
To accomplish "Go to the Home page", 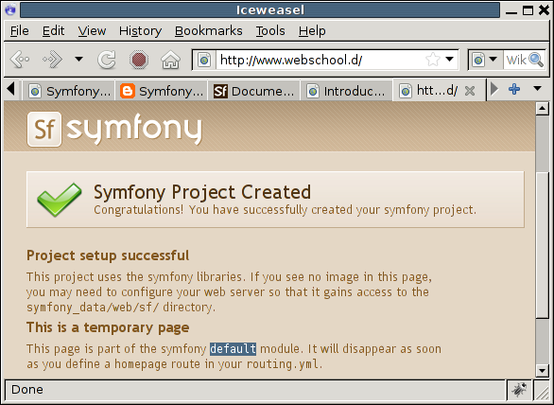I will [171, 60].
